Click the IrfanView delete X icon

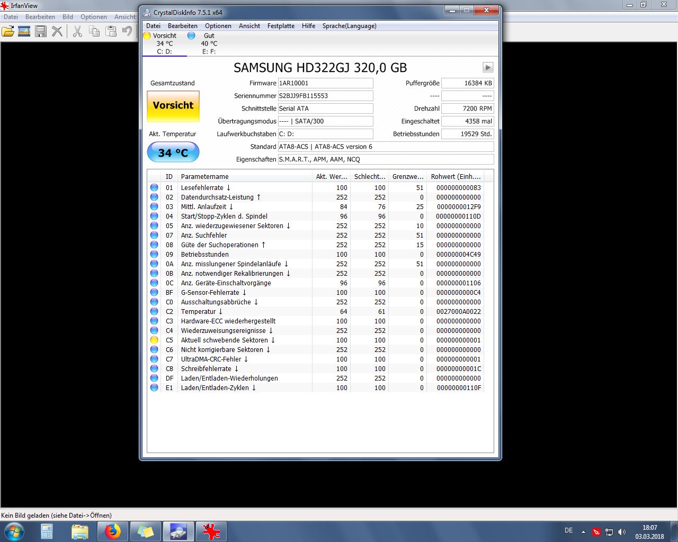(x=57, y=32)
